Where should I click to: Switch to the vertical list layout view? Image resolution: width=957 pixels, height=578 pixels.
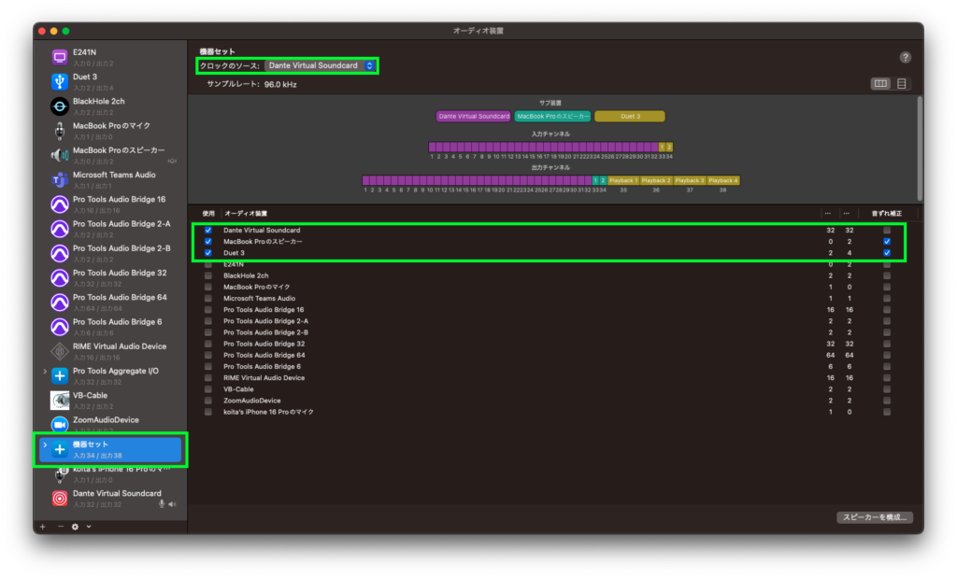(x=901, y=84)
